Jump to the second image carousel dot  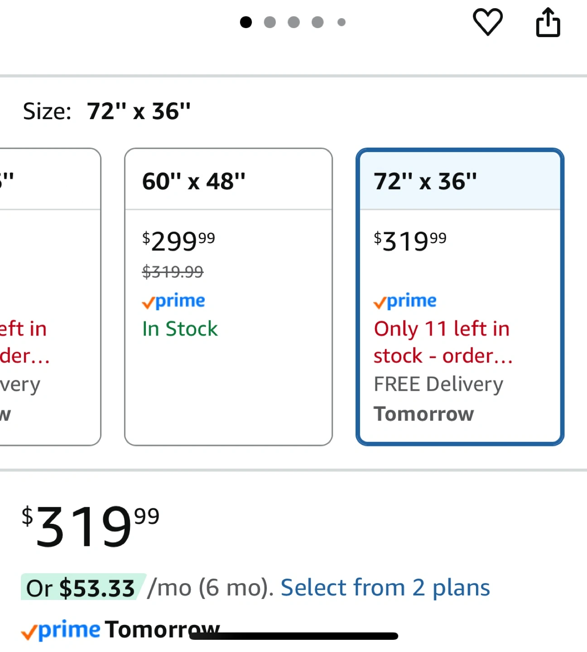270,22
